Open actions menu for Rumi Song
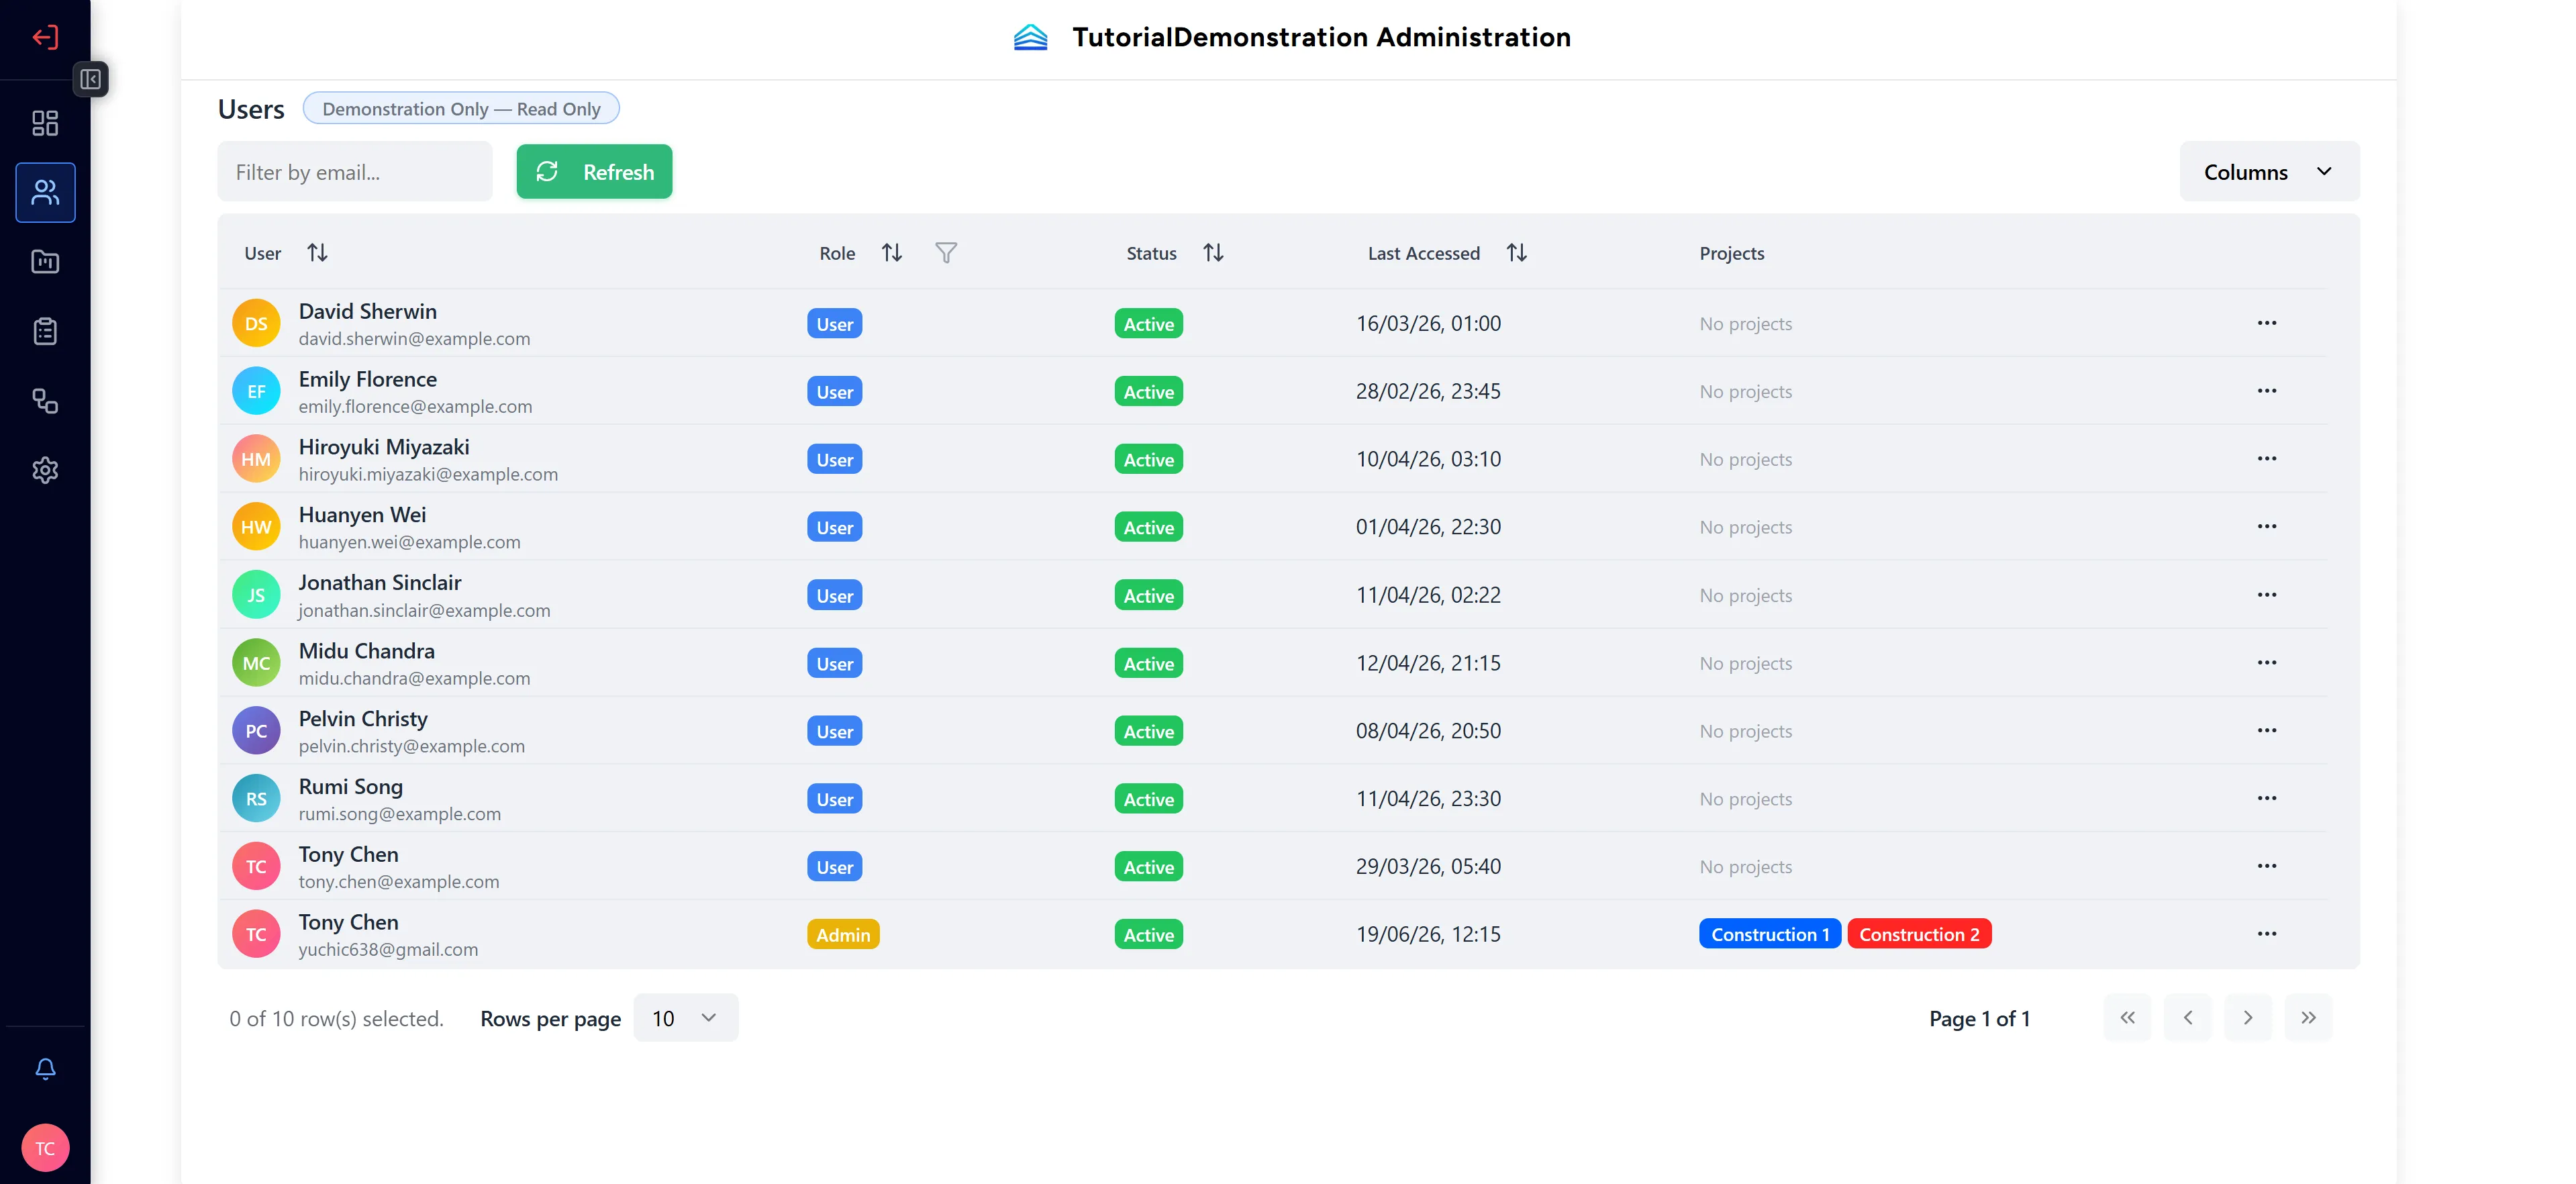The height and width of the screenshot is (1184, 2576). (2266, 798)
